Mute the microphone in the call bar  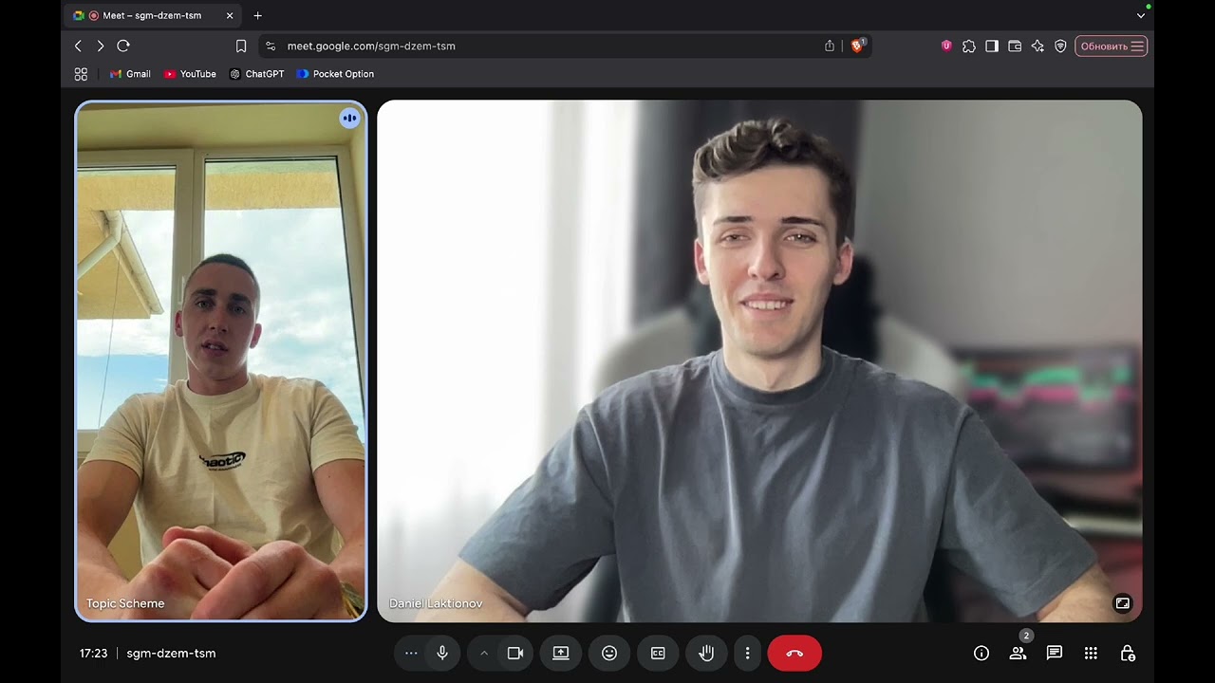pyautogui.click(x=442, y=653)
